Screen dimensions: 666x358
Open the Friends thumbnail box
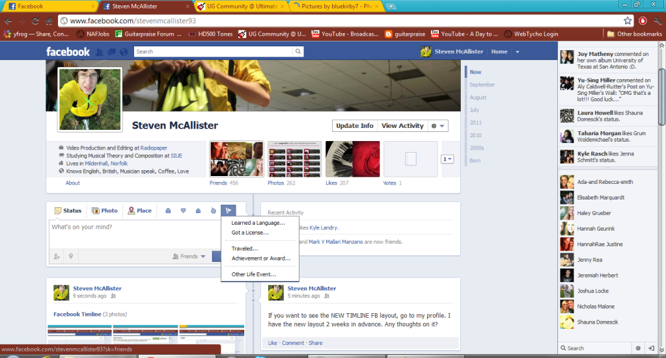coord(236,159)
